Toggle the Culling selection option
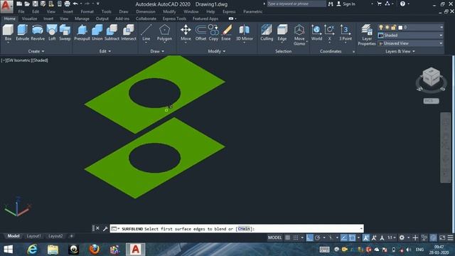This screenshot has height=256, width=455. pos(267,32)
